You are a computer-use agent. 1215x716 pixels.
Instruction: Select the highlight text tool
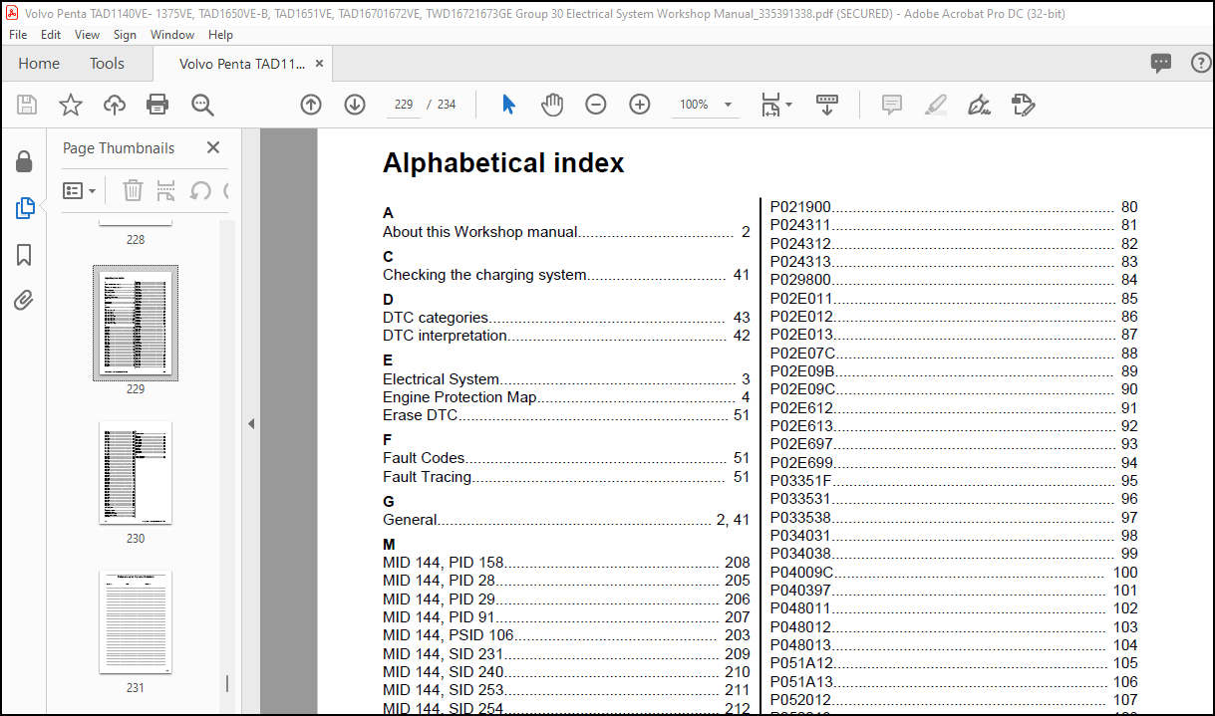coord(935,105)
